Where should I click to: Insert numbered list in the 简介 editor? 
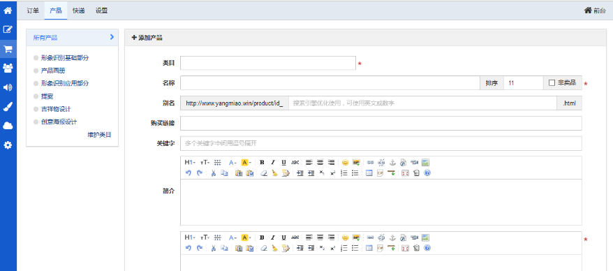344,173
